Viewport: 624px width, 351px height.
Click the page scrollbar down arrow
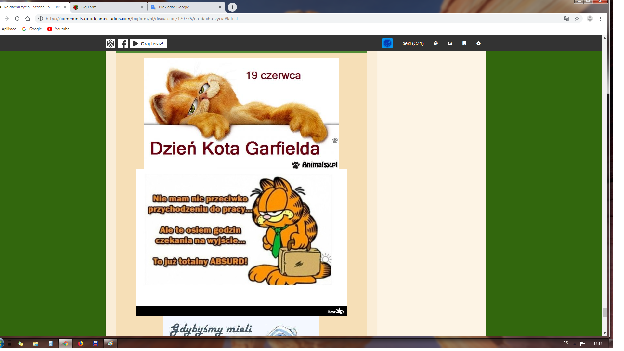604,333
